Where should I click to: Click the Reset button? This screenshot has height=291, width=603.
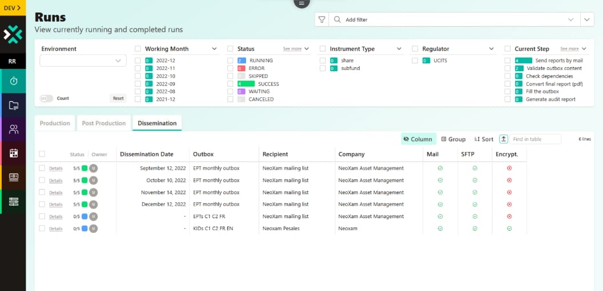(118, 99)
